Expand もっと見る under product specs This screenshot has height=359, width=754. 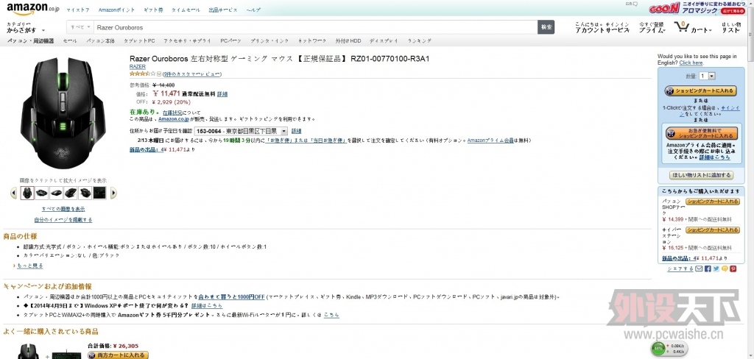[29, 266]
